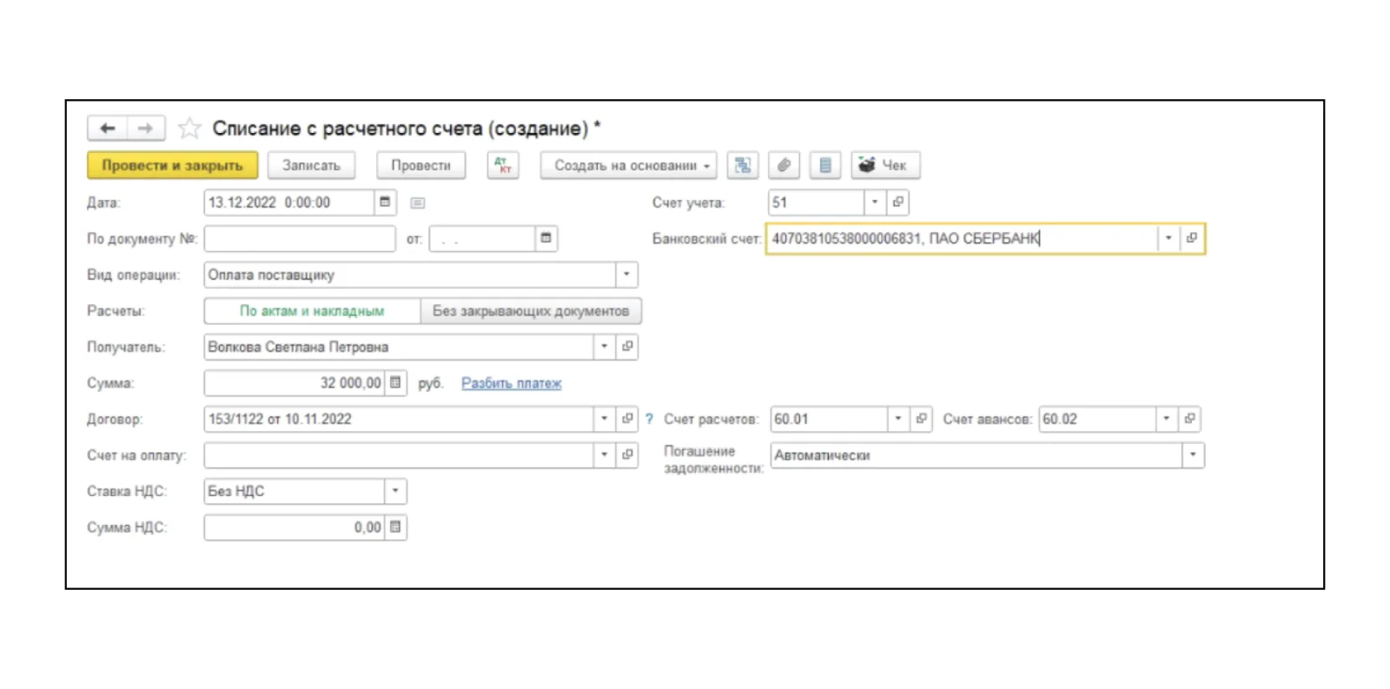This screenshot has height=689, width=1390.
Task: Open the date picker calendar for Дата
Action: 385,202
